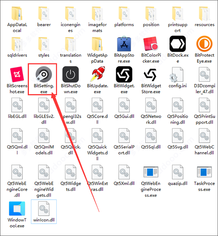The image size is (218, 236).
Task: Select the BitColorPicker.exe icon
Action: click(x=151, y=44)
